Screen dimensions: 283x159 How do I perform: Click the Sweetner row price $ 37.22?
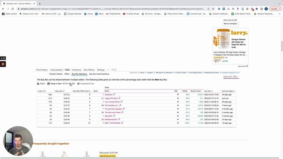pos(67,95)
